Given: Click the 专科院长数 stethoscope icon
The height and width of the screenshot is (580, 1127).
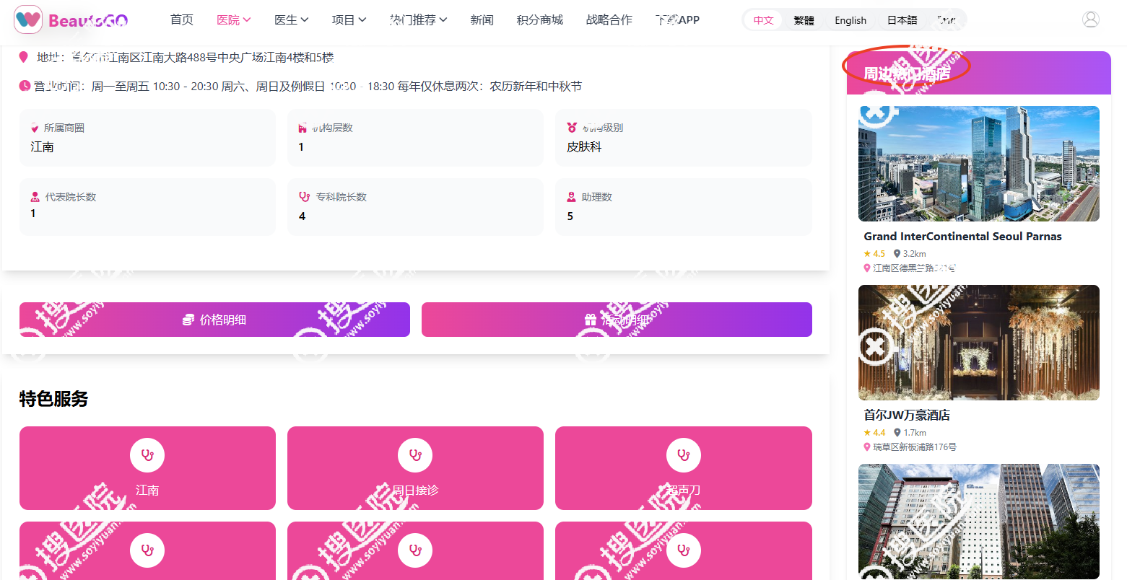Looking at the screenshot, I should pos(305,197).
